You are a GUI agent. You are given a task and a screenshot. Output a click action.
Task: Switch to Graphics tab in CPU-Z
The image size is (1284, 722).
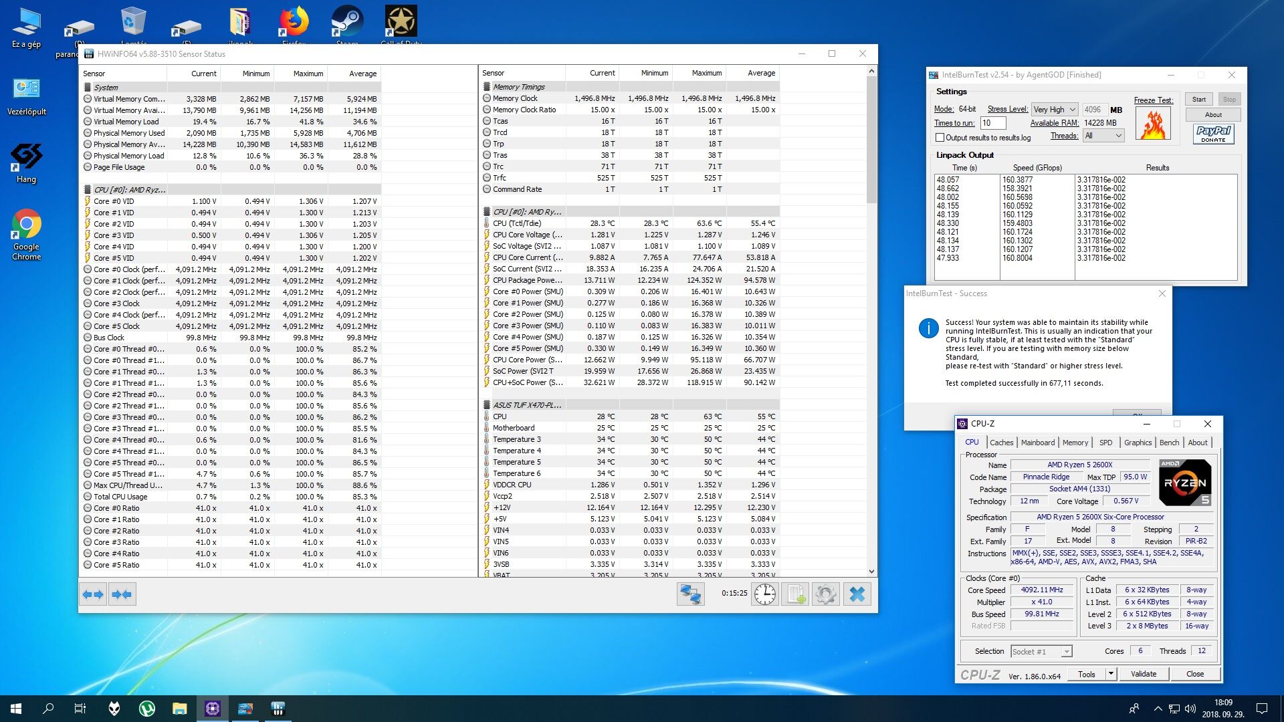[x=1138, y=443]
